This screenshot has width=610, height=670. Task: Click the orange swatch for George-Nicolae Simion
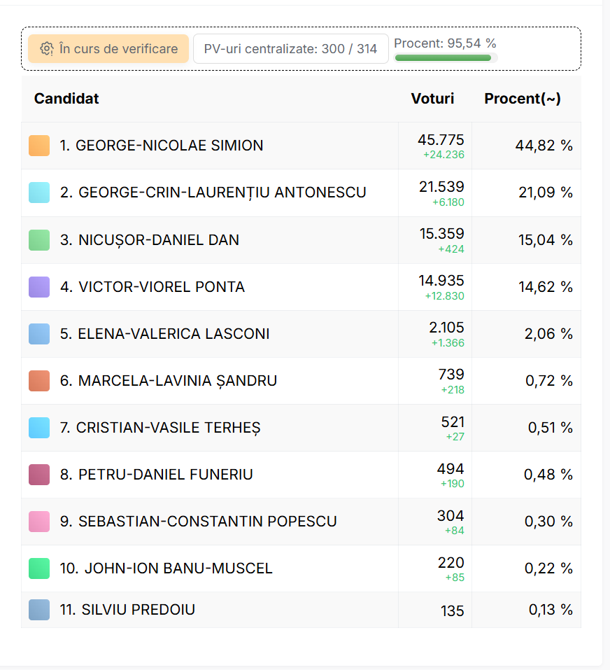(39, 146)
